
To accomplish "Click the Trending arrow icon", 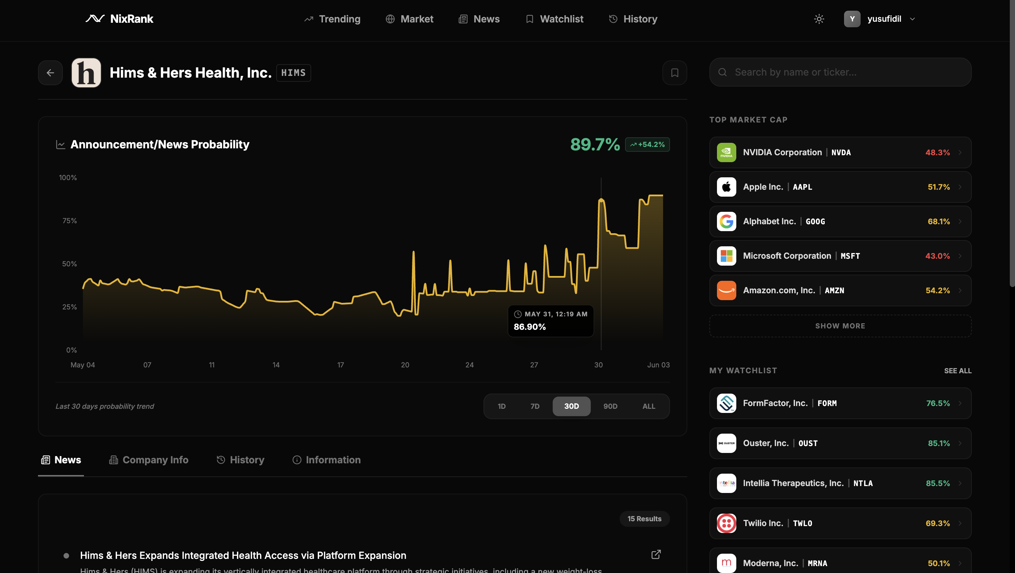I will tap(308, 19).
